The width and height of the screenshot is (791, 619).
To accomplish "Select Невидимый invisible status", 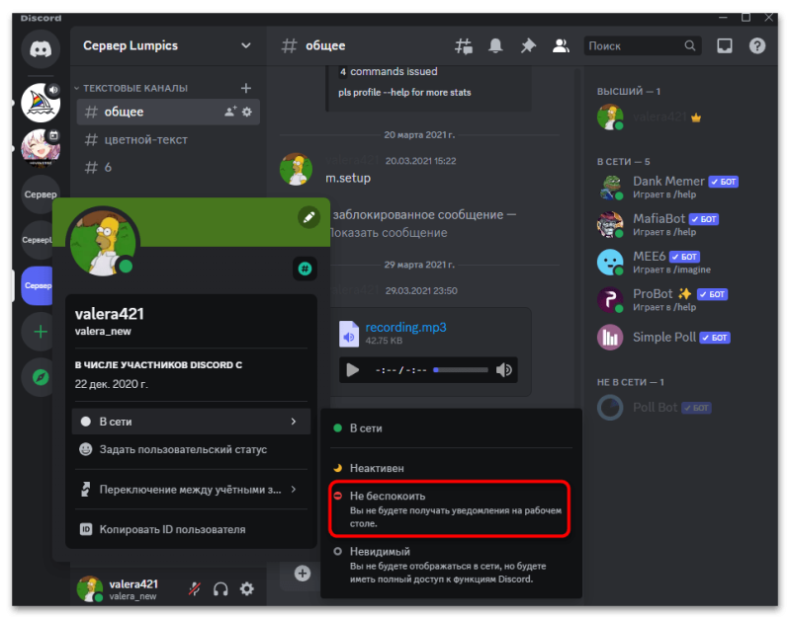I will pyautogui.click(x=451, y=565).
